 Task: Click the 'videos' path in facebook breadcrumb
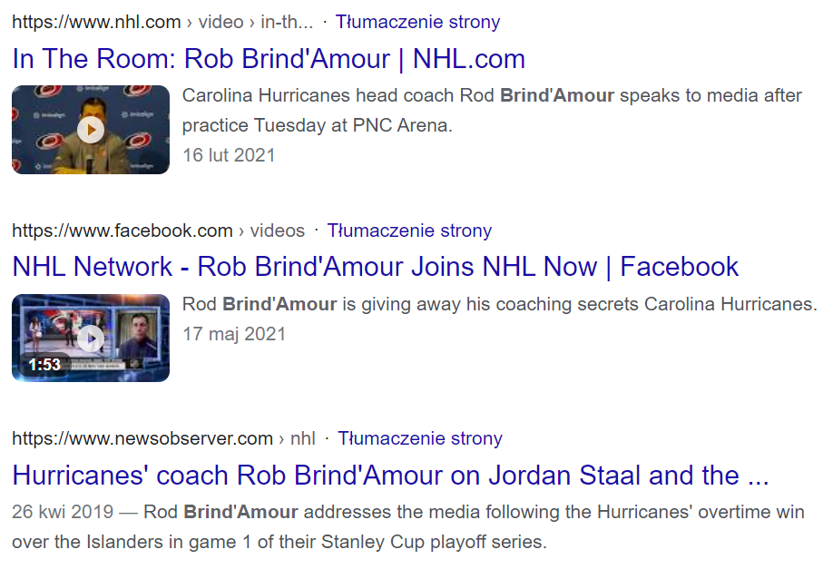[277, 231]
